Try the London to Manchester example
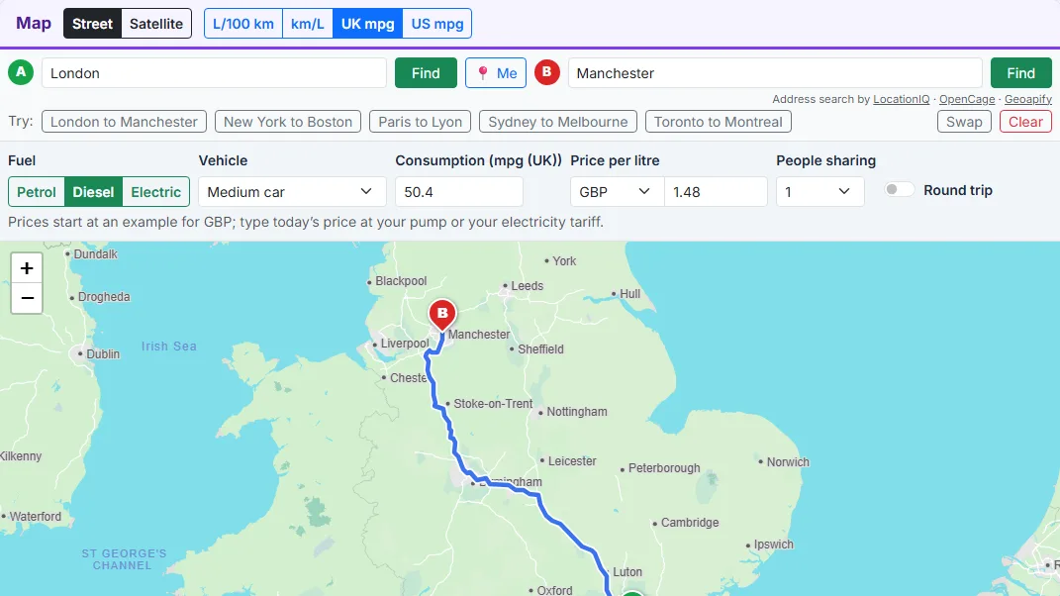The height and width of the screenshot is (596, 1060). click(125, 122)
